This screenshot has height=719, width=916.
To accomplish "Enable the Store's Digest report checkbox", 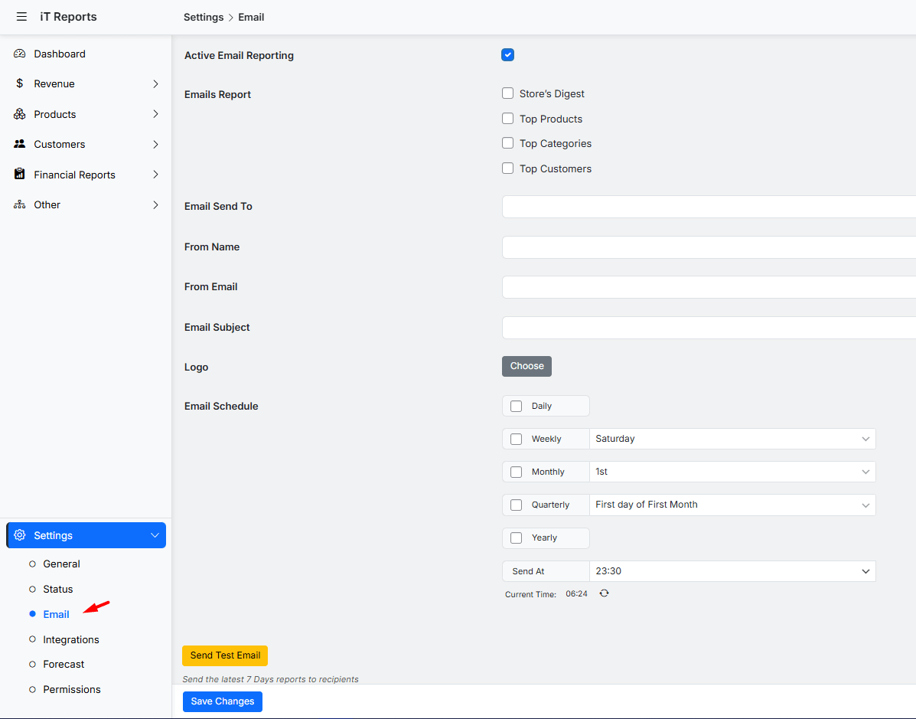I will point(507,93).
